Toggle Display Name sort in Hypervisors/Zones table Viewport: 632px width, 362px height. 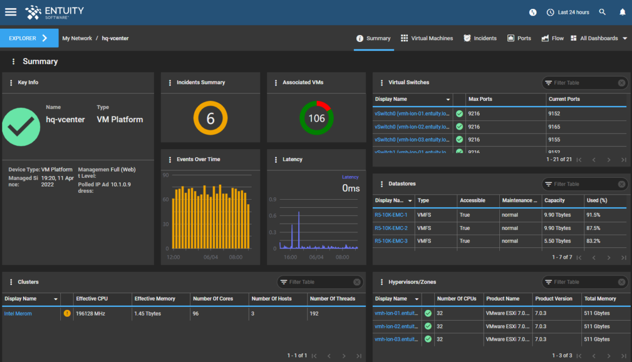(x=417, y=299)
